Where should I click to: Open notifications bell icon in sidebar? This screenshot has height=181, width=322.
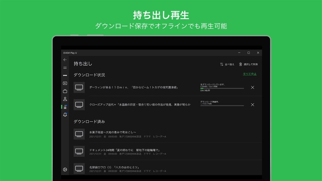point(65,115)
